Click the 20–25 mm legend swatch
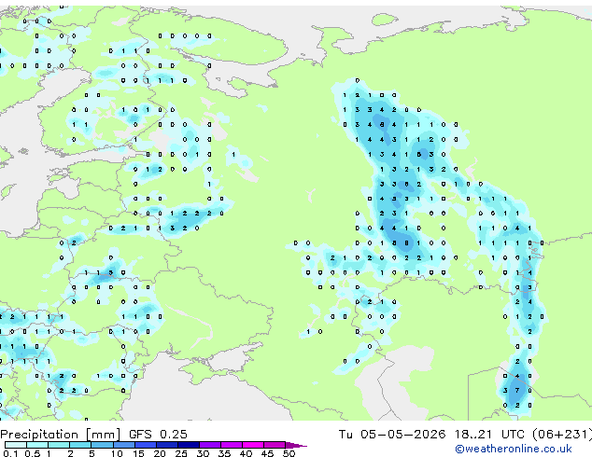The height and width of the screenshot is (457, 592). (x=167, y=445)
